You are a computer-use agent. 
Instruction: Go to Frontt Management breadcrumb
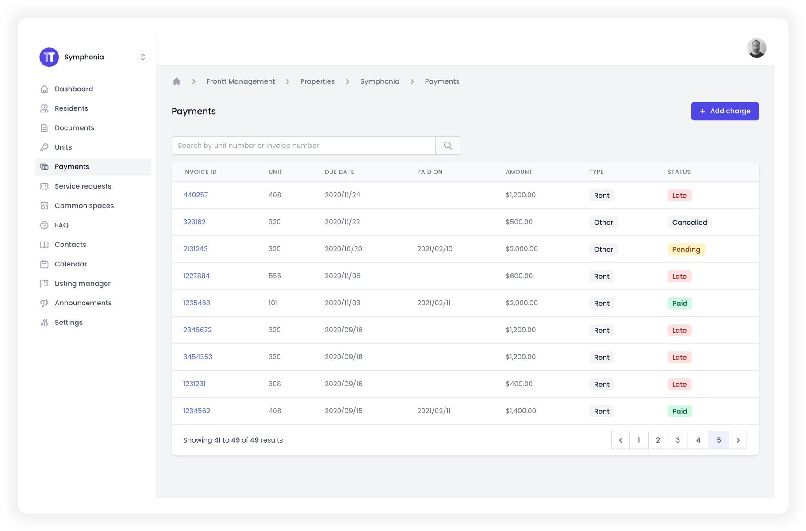coord(241,81)
